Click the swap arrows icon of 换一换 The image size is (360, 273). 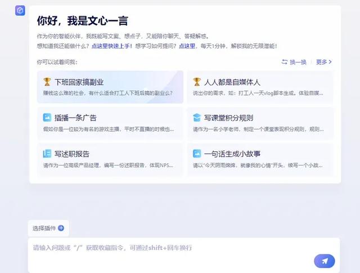(x=285, y=62)
